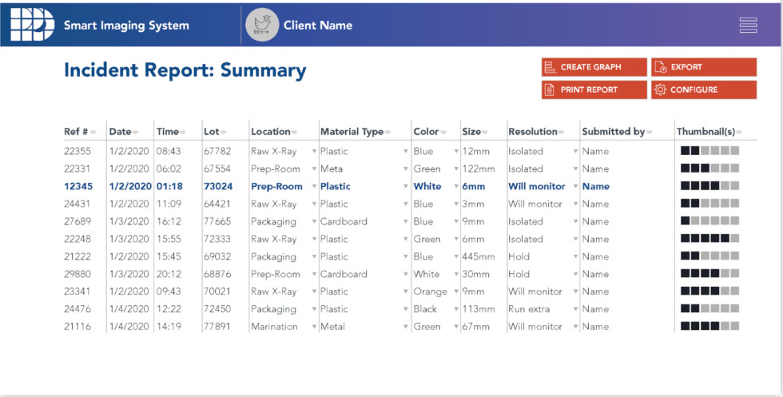This screenshot has height=397, width=783.
Task: Expand Resolution dropdown in row 24431
Action: tap(575, 204)
